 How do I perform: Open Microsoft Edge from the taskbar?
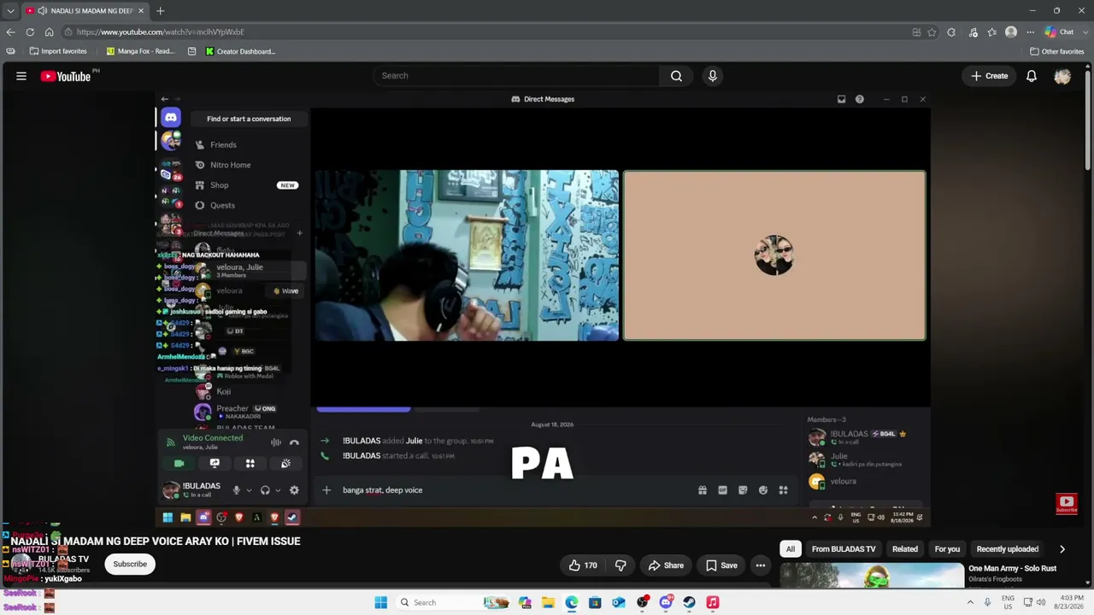(x=572, y=603)
